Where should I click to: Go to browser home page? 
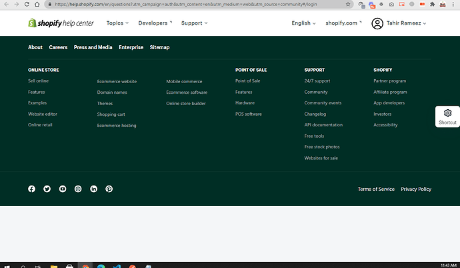[37, 4]
